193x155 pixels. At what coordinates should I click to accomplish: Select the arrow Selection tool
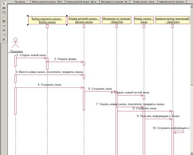(4, 3)
